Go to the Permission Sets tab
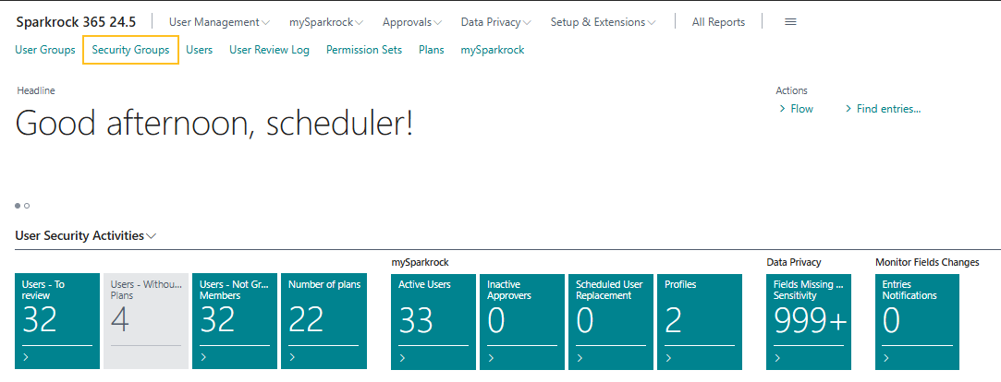The image size is (1001, 382). (364, 50)
